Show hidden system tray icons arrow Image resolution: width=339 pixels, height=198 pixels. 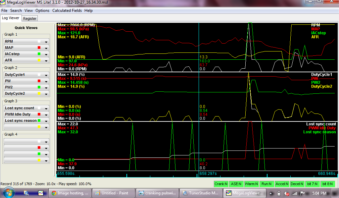271,193
